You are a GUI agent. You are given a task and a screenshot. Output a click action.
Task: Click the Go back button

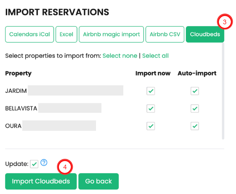point(99,181)
